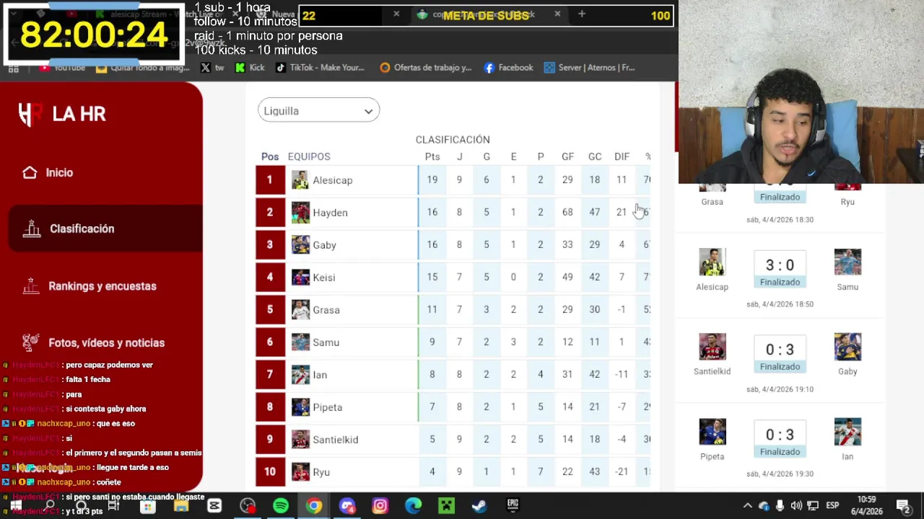Image resolution: width=924 pixels, height=519 pixels.
Task: Open Grasa team in the standings
Action: coord(326,310)
